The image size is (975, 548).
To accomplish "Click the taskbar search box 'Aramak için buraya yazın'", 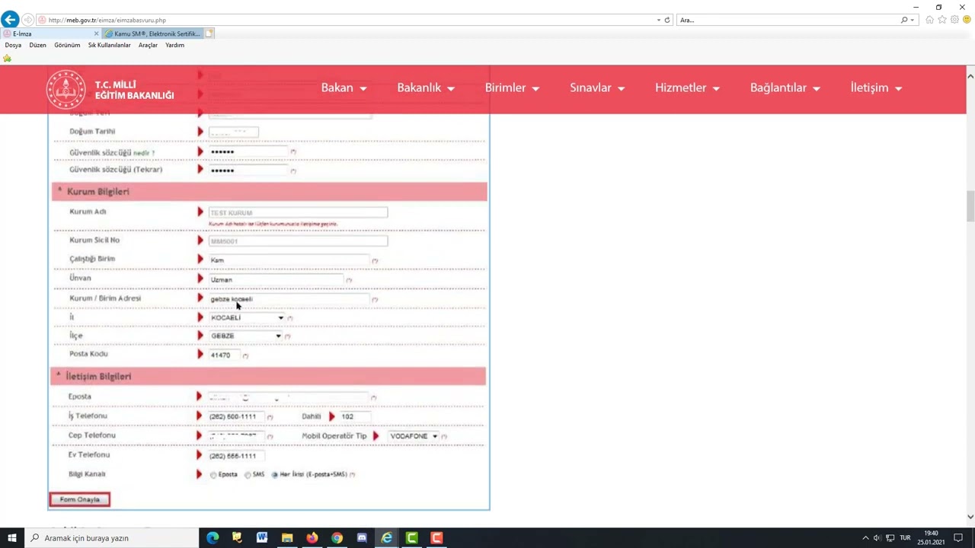I will coord(113,538).
